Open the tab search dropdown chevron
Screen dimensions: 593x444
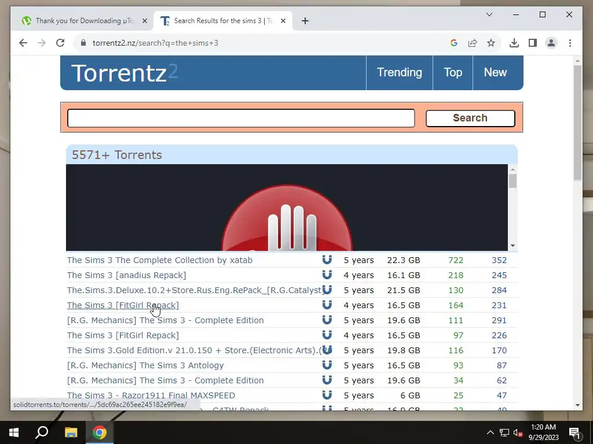(489, 14)
